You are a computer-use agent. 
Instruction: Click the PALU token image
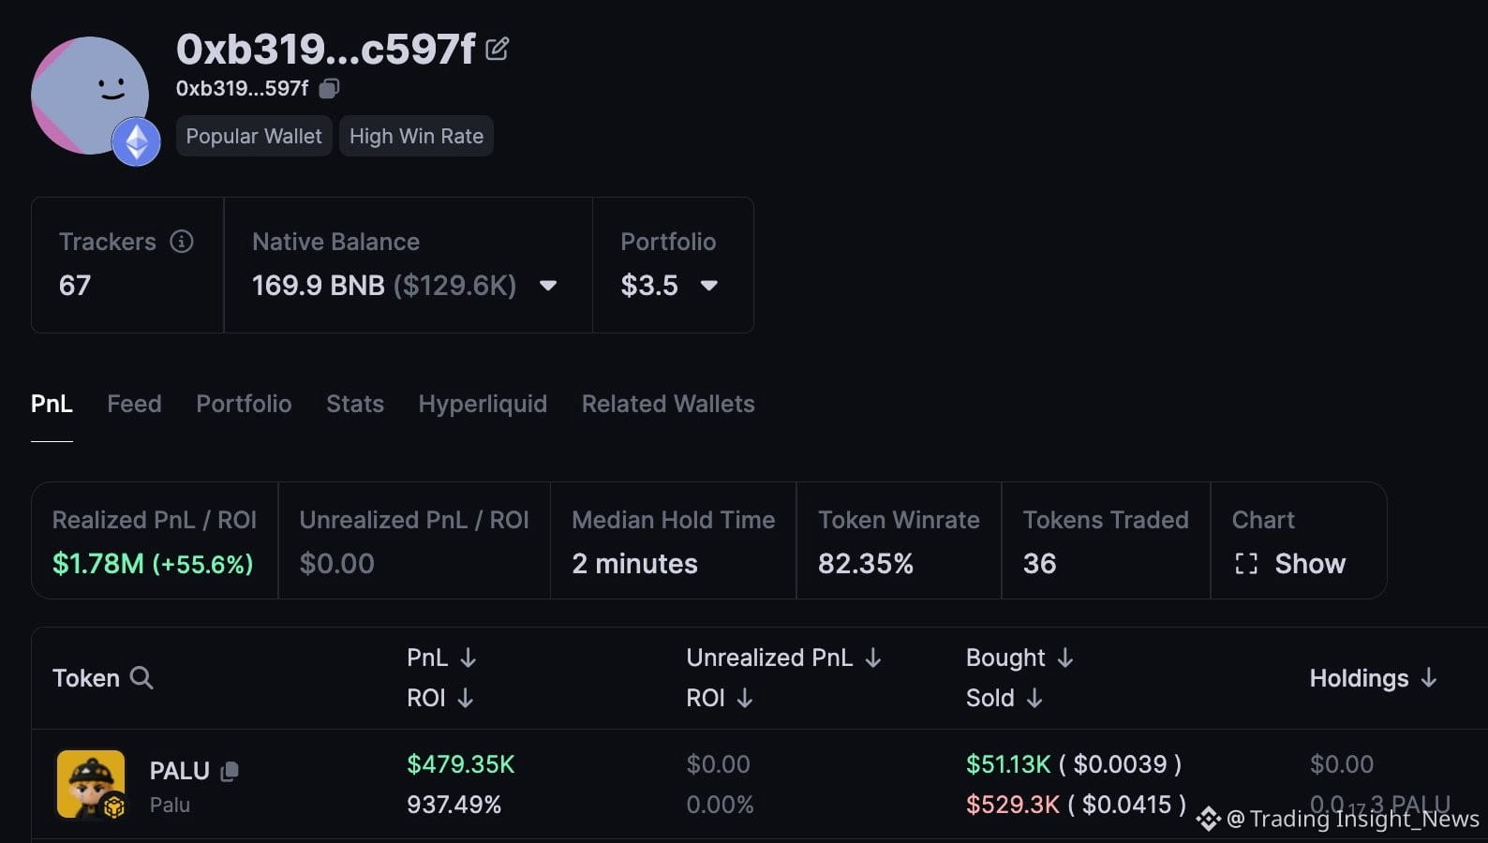(91, 784)
